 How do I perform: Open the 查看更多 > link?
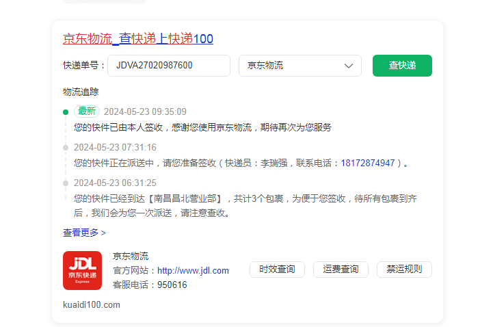click(84, 233)
